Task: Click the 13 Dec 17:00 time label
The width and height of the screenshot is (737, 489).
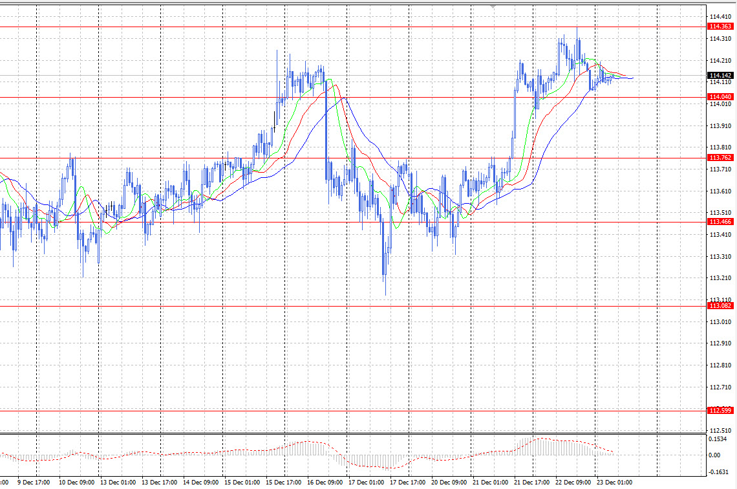Action: click(159, 483)
